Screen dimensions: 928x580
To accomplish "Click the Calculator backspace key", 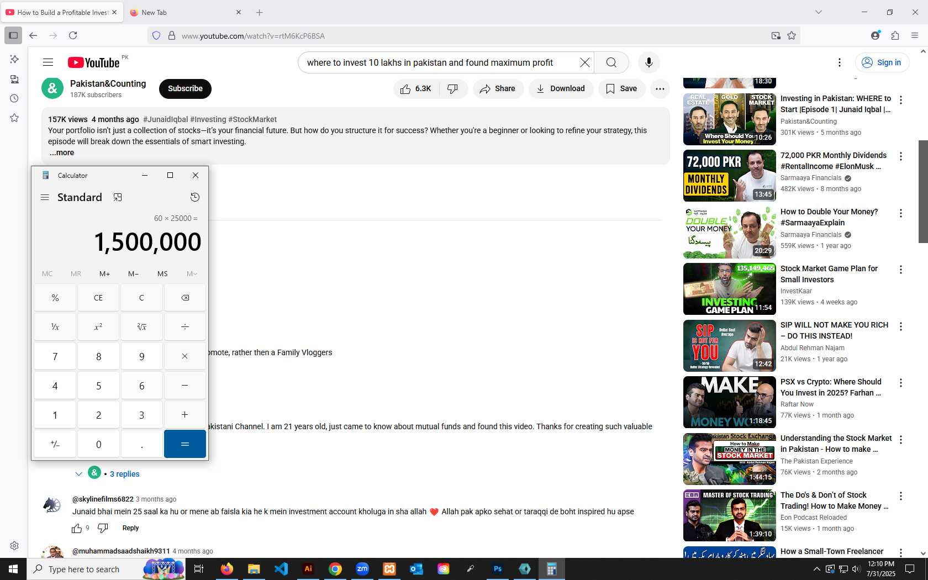I will click(185, 298).
